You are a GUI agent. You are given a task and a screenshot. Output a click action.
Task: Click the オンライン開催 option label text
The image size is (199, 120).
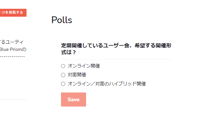(x=84, y=66)
